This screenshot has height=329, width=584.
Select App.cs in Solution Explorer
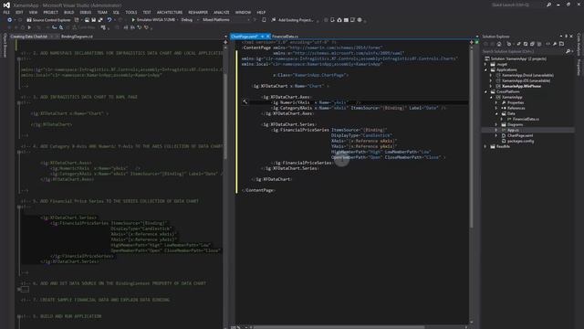[x=513, y=130]
